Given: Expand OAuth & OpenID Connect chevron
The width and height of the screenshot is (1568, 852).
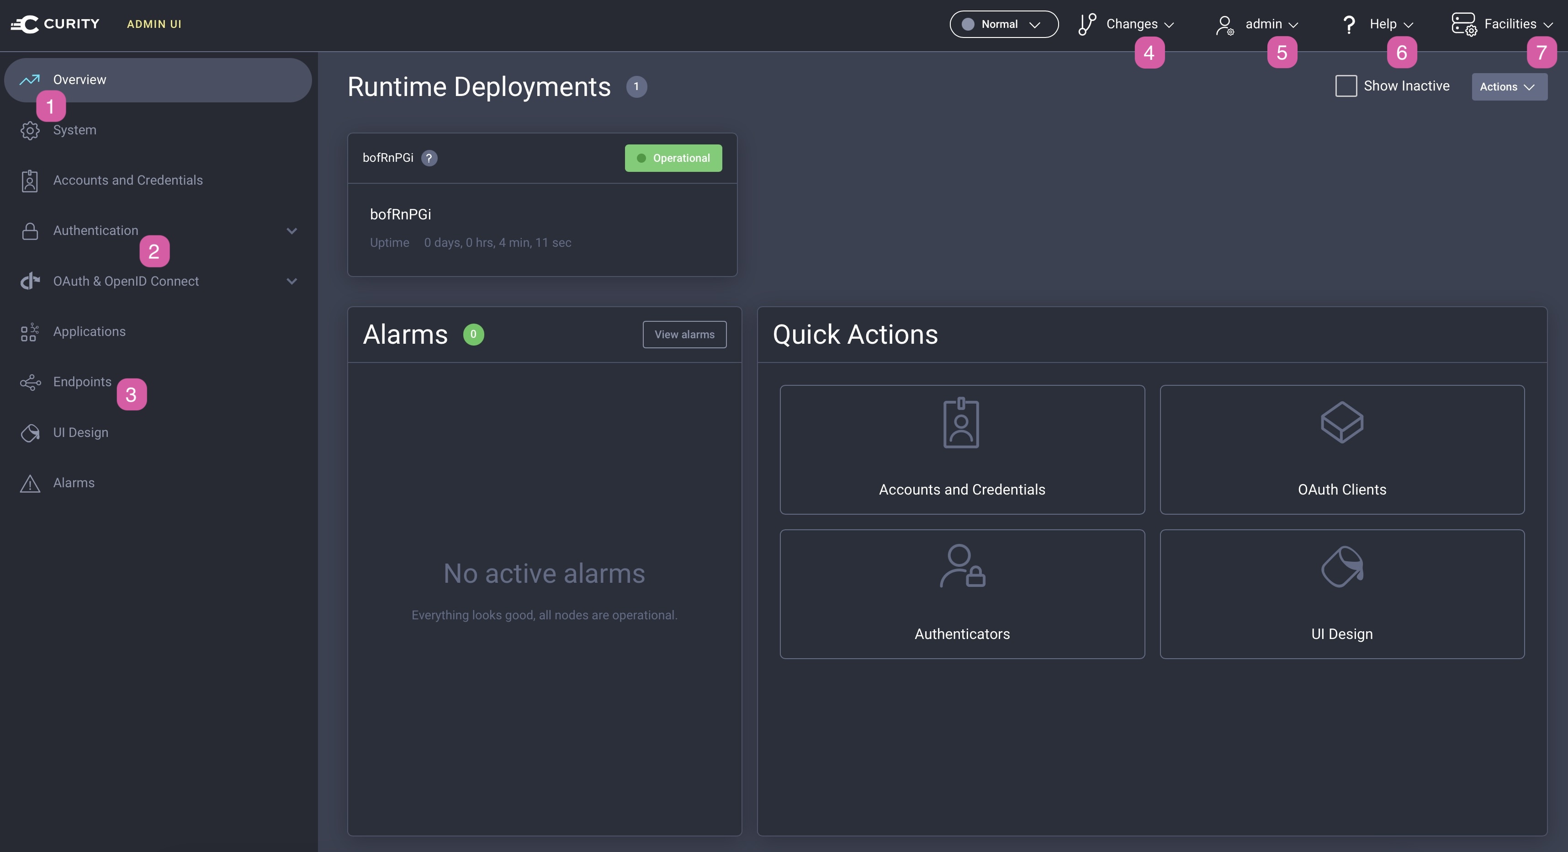Looking at the screenshot, I should tap(291, 282).
